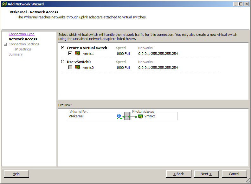The height and width of the screenshot is (184, 251).
Task: Click the resize grip at window corner
Action: (x=248, y=181)
